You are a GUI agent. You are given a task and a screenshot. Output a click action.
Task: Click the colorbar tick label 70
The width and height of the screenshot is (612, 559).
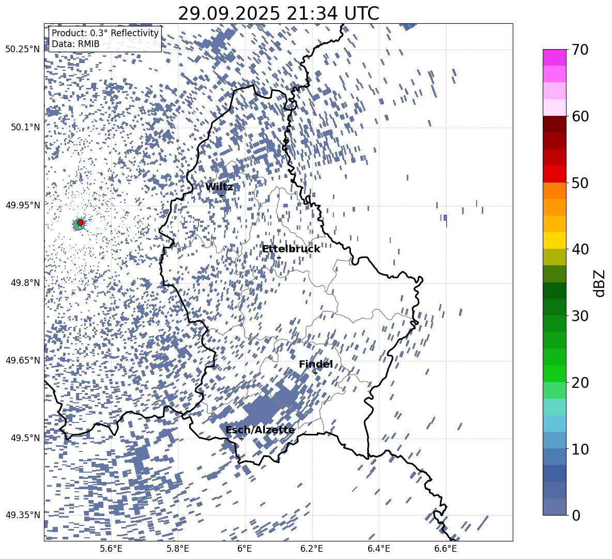pyautogui.click(x=580, y=50)
